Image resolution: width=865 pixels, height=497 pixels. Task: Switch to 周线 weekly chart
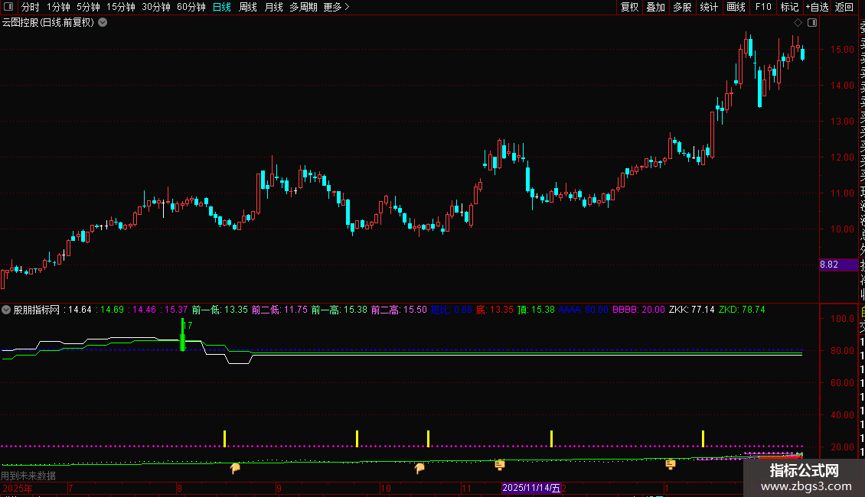pyautogui.click(x=248, y=7)
